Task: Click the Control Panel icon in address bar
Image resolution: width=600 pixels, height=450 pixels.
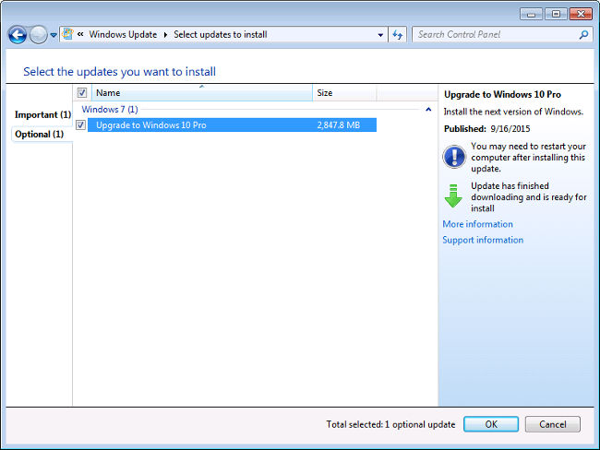Action: point(68,34)
